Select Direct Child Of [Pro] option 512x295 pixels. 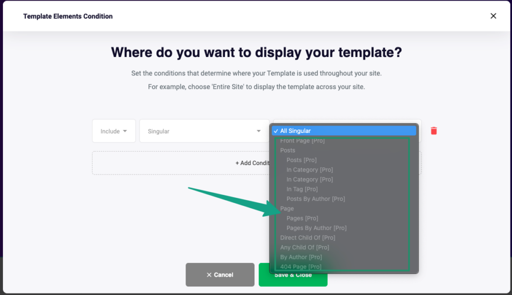[x=307, y=237]
